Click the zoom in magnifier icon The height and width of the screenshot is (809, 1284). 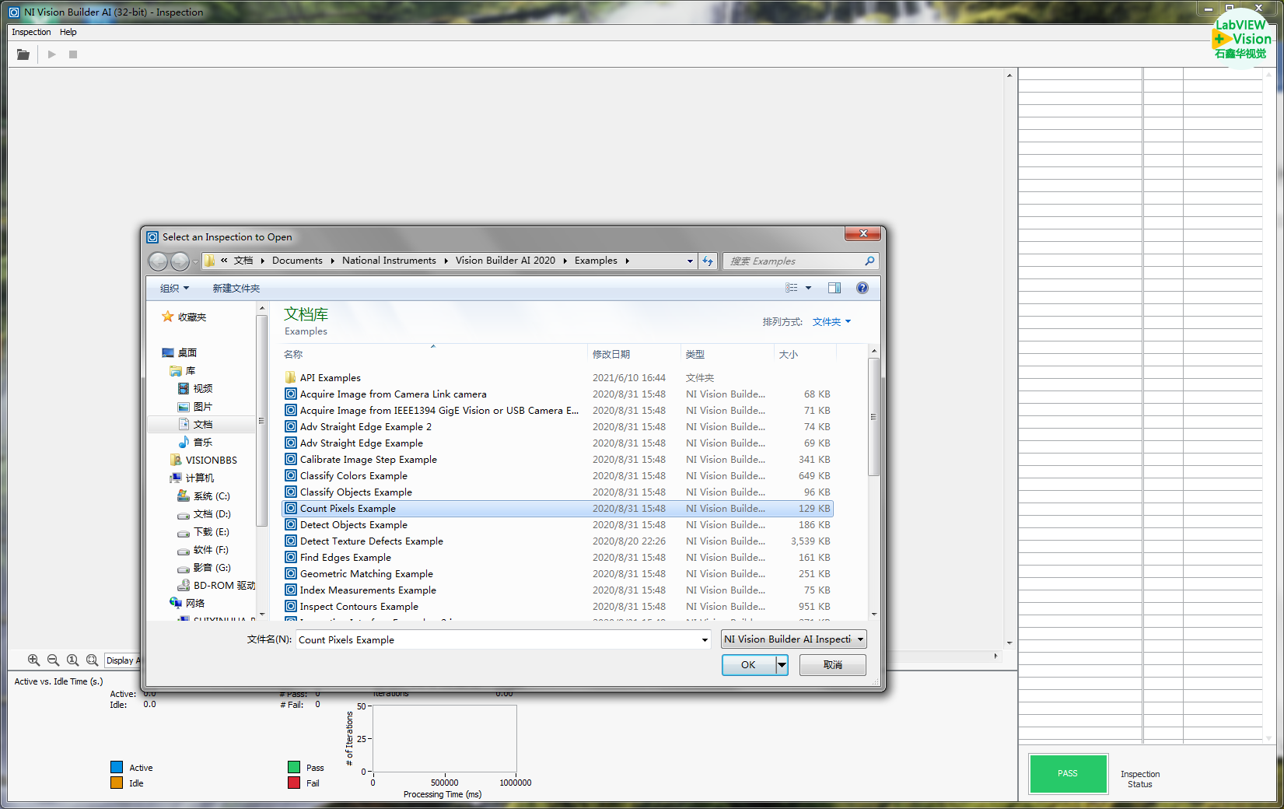[33, 660]
